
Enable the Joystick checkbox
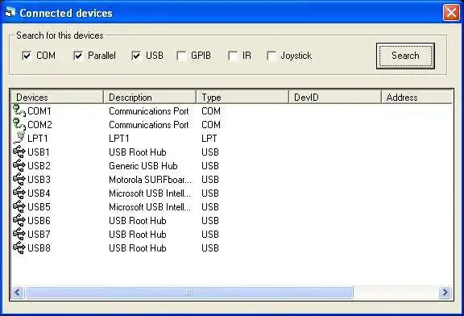tap(271, 56)
